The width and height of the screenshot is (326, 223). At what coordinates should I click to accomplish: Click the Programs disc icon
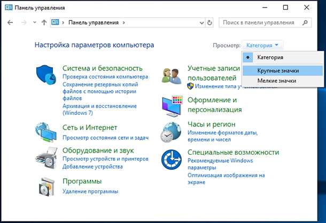pos(47,187)
